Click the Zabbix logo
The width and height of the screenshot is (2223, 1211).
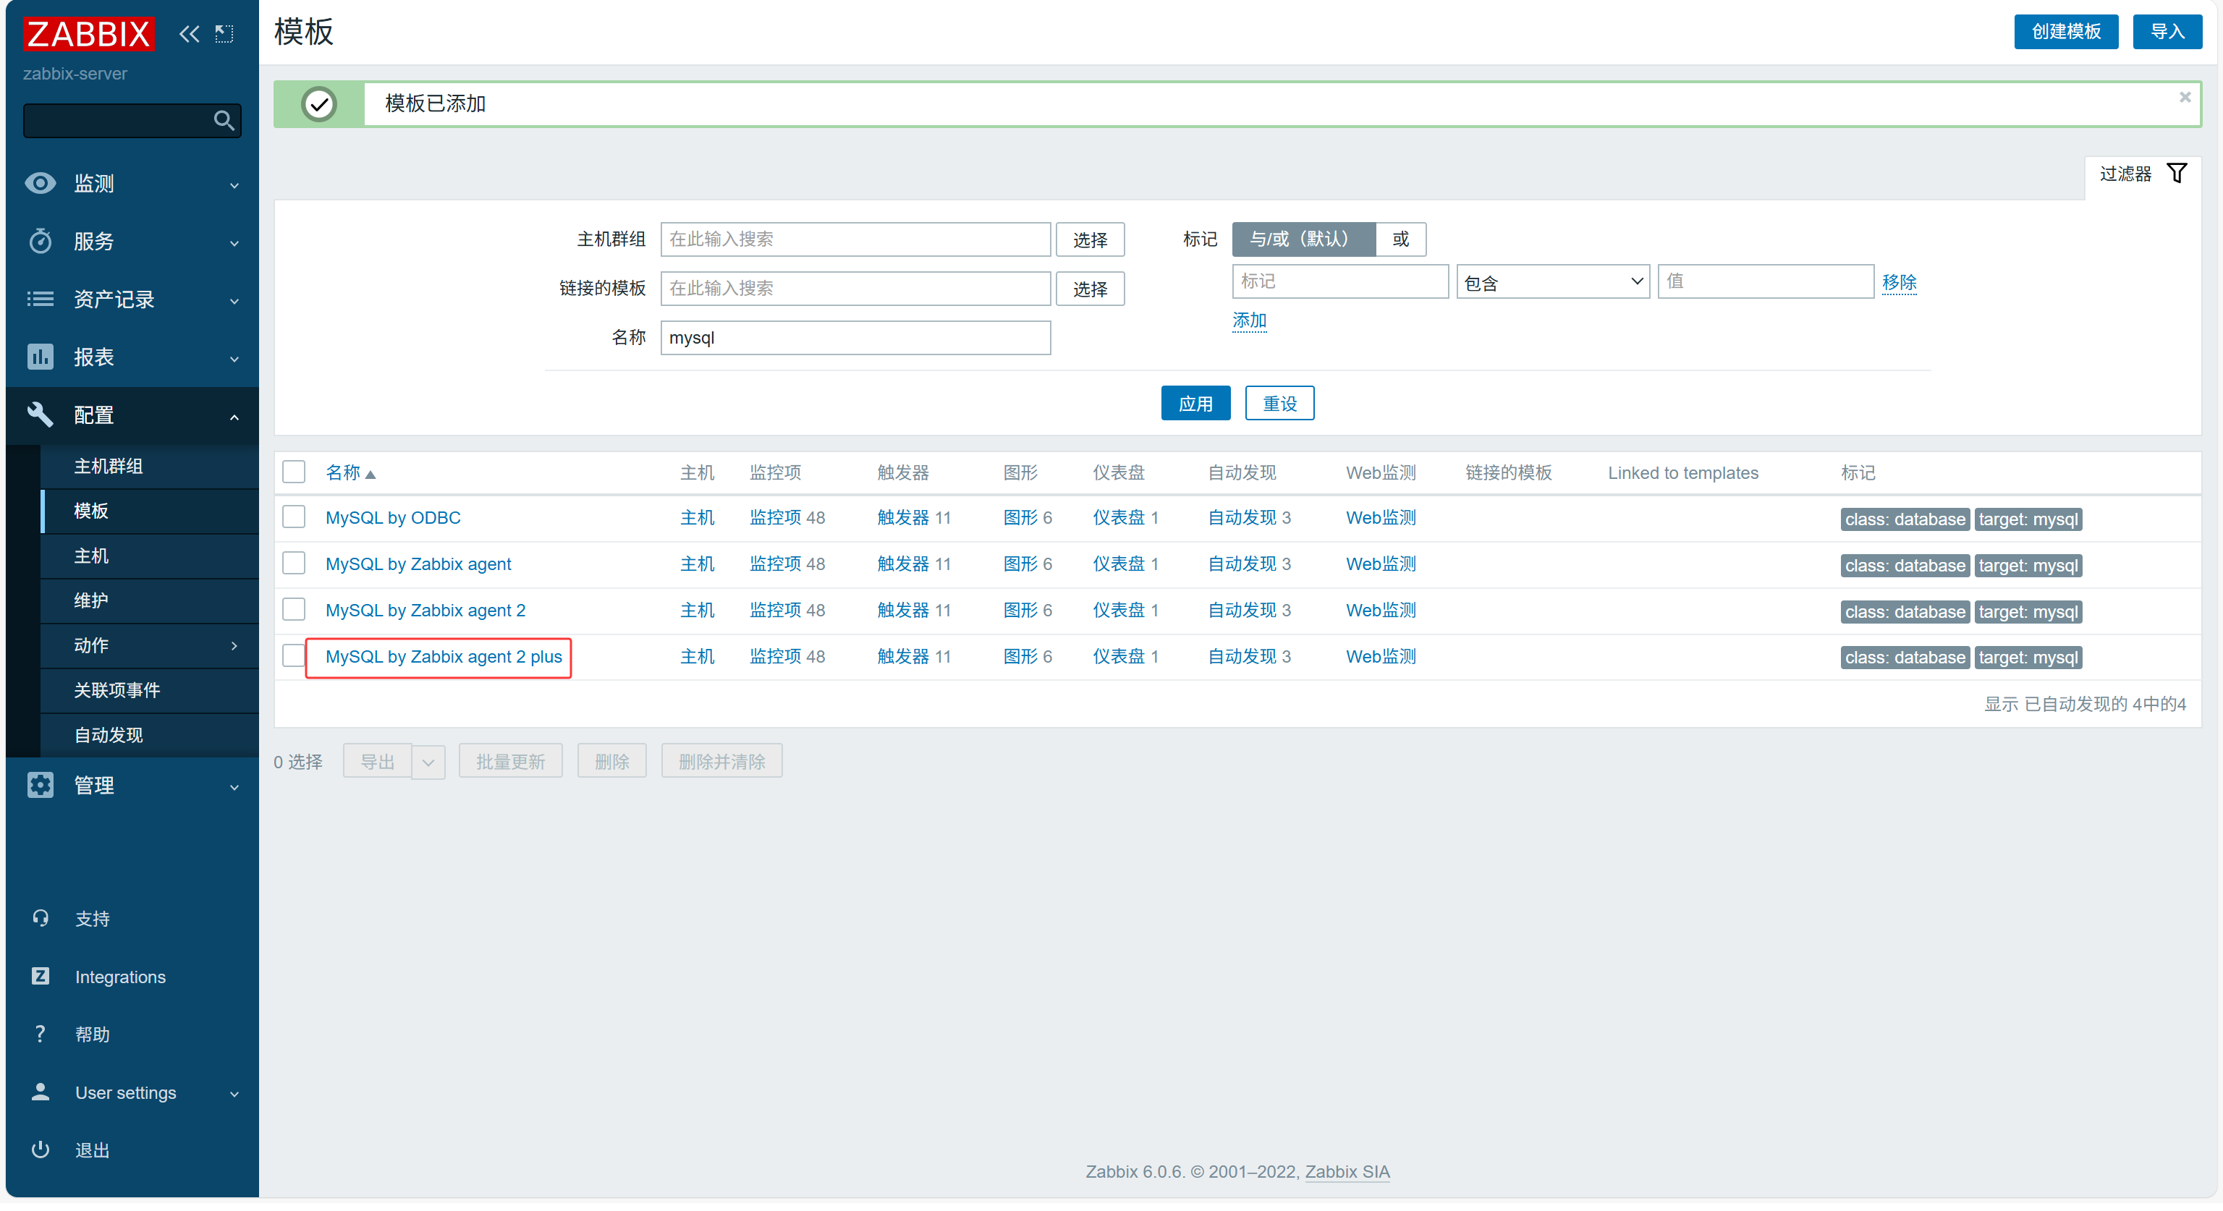(88, 33)
